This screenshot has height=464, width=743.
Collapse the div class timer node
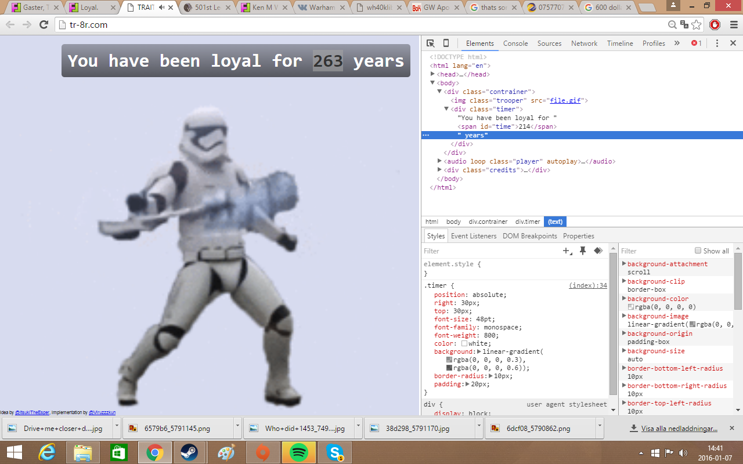[x=447, y=109]
